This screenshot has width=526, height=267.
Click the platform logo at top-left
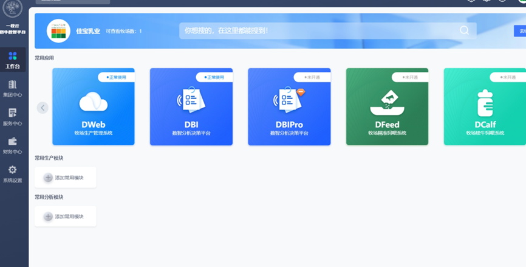coord(13,10)
